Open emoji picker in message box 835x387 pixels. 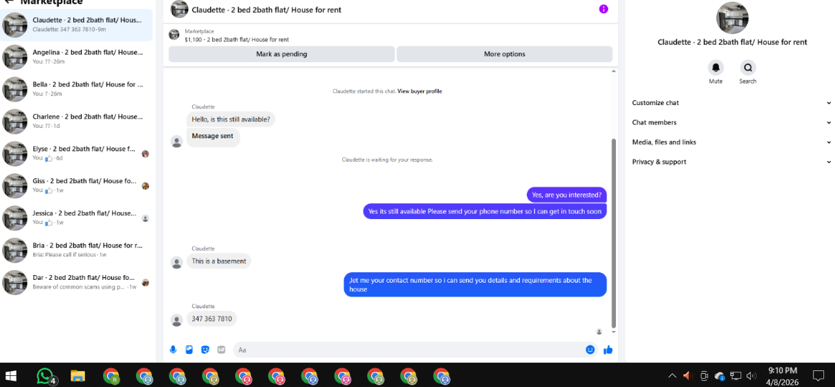(590, 350)
